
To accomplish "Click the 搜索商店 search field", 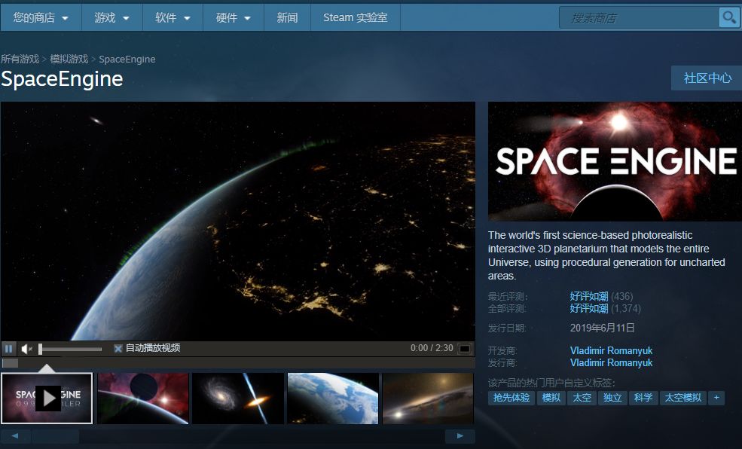I will tap(640, 18).
